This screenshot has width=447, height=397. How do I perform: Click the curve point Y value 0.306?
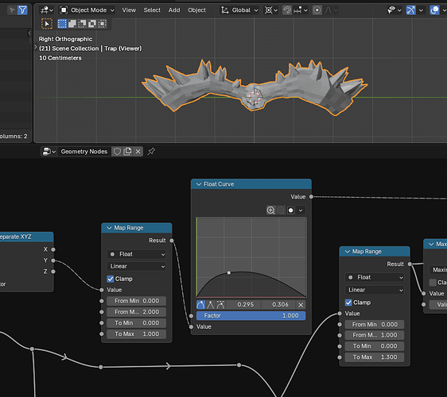280,305
